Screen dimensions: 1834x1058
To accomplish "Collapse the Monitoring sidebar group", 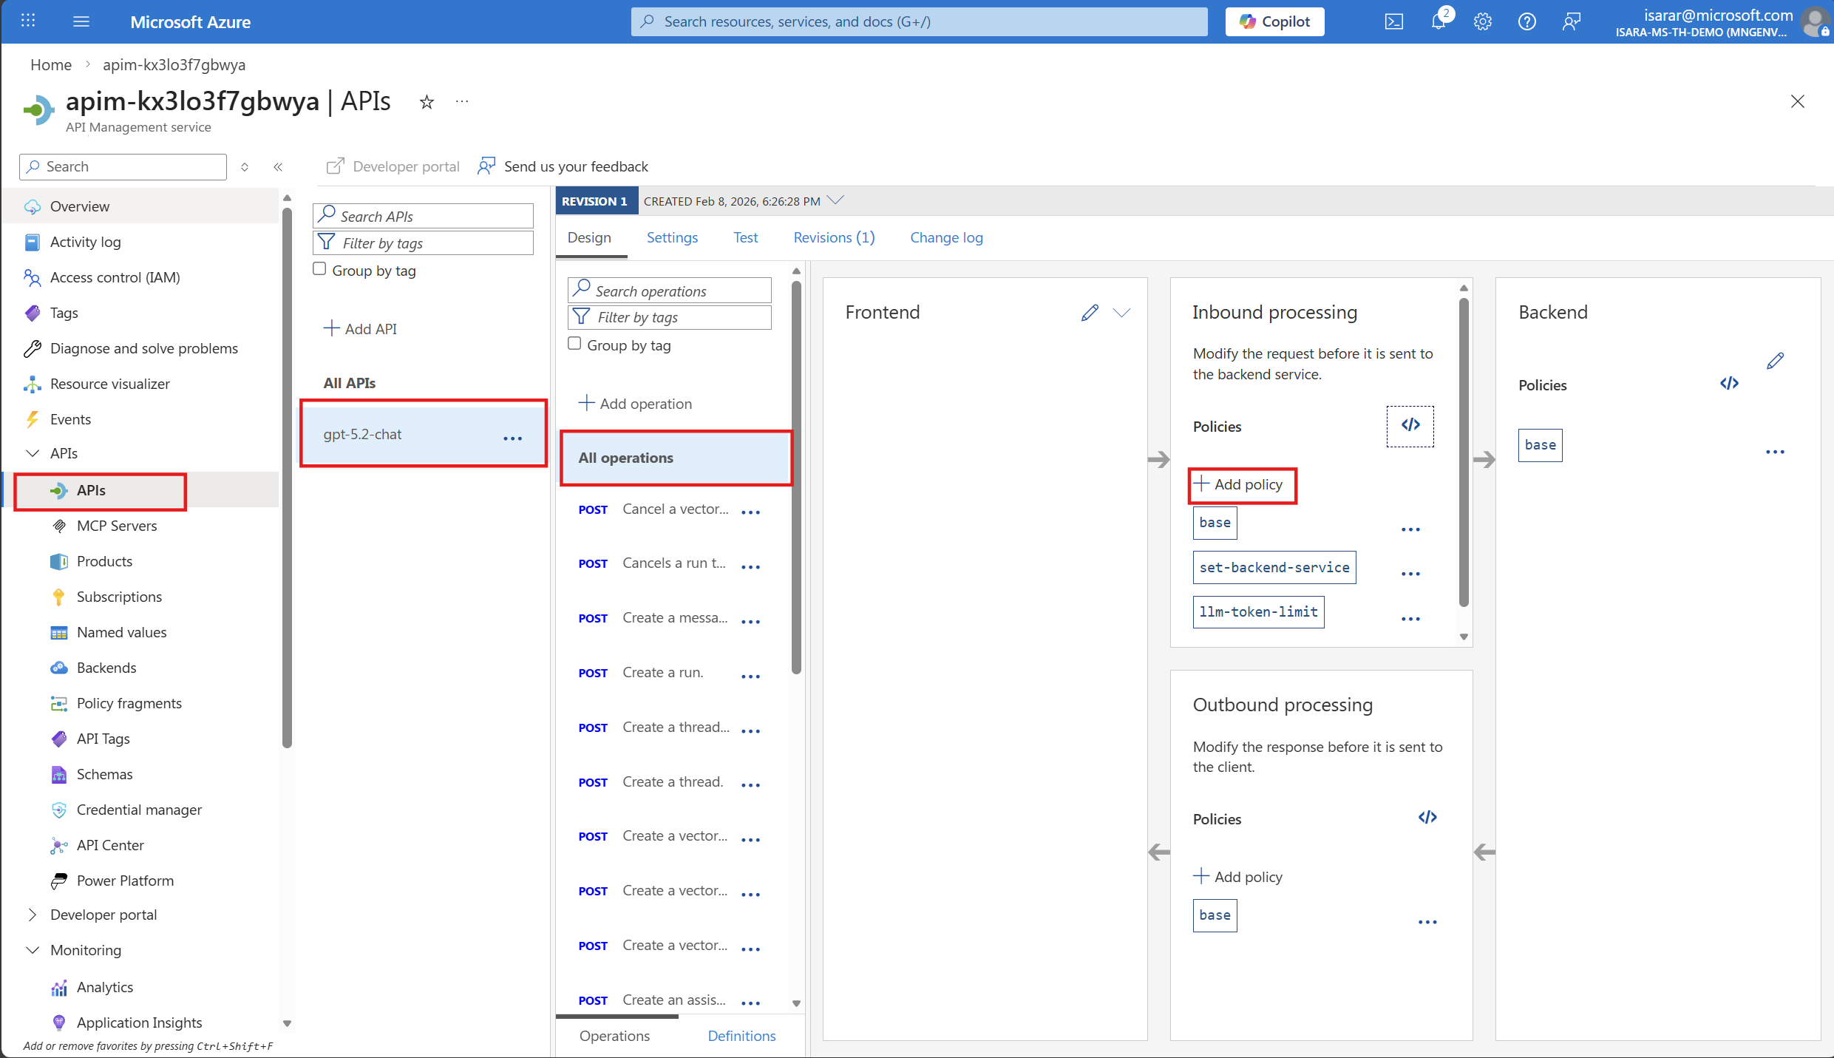I will tap(33, 950).
